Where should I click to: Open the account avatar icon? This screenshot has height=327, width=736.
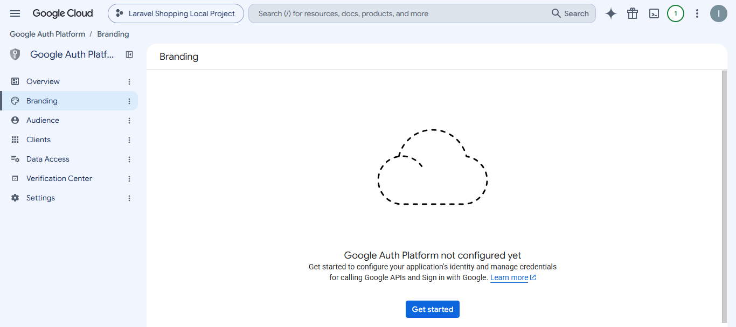click(x=719, y=13)
